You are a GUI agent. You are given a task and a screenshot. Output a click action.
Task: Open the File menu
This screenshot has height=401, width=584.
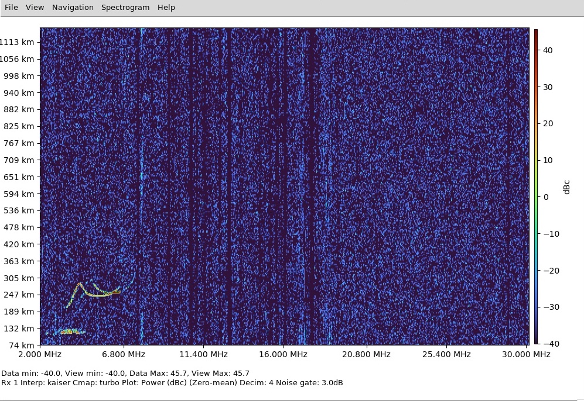point(11,8)
